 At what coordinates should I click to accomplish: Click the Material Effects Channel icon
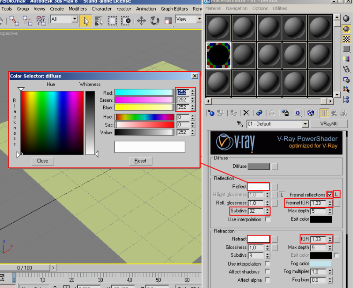click(298, 113)
